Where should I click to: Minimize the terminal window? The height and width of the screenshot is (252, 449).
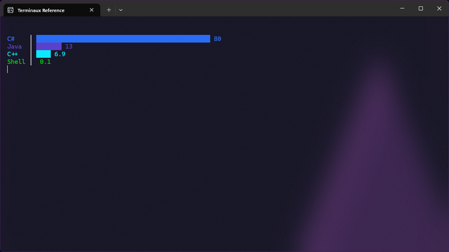pos(402,8)
